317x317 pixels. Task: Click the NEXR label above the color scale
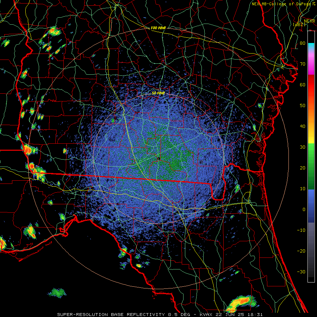pos(310,21)
